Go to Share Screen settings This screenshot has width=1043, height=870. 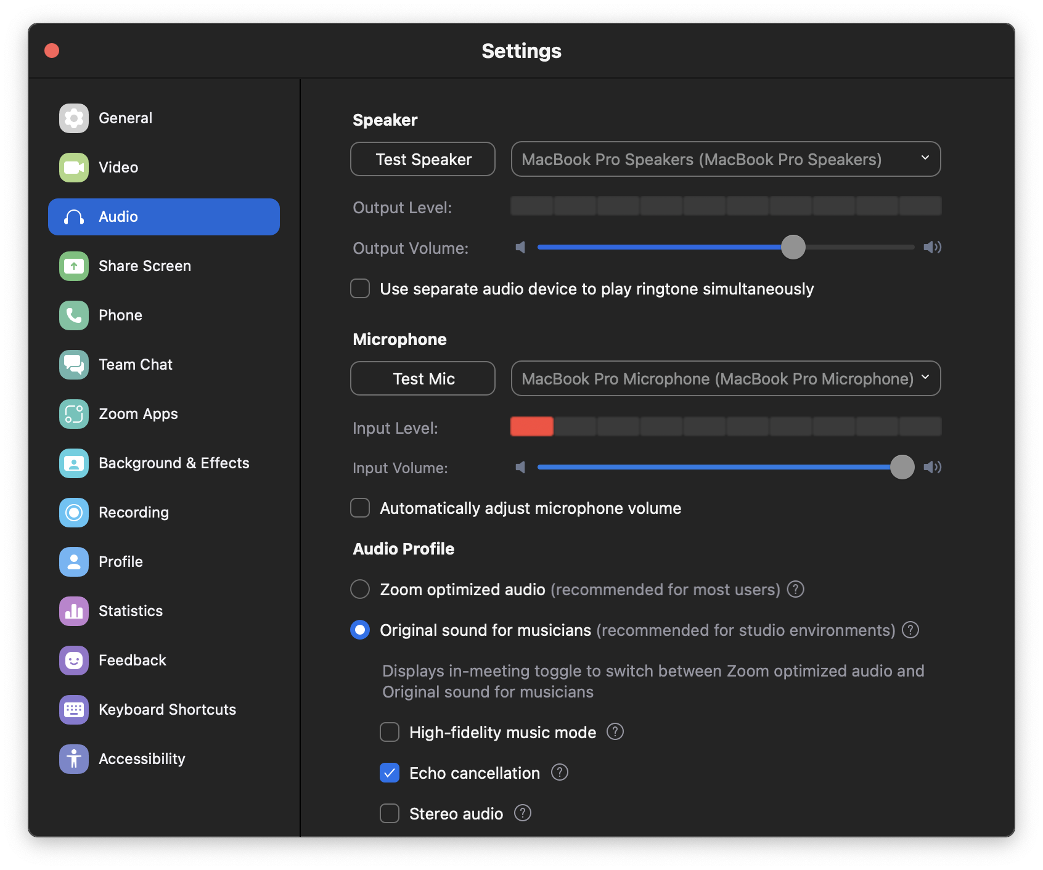[164, 266]
